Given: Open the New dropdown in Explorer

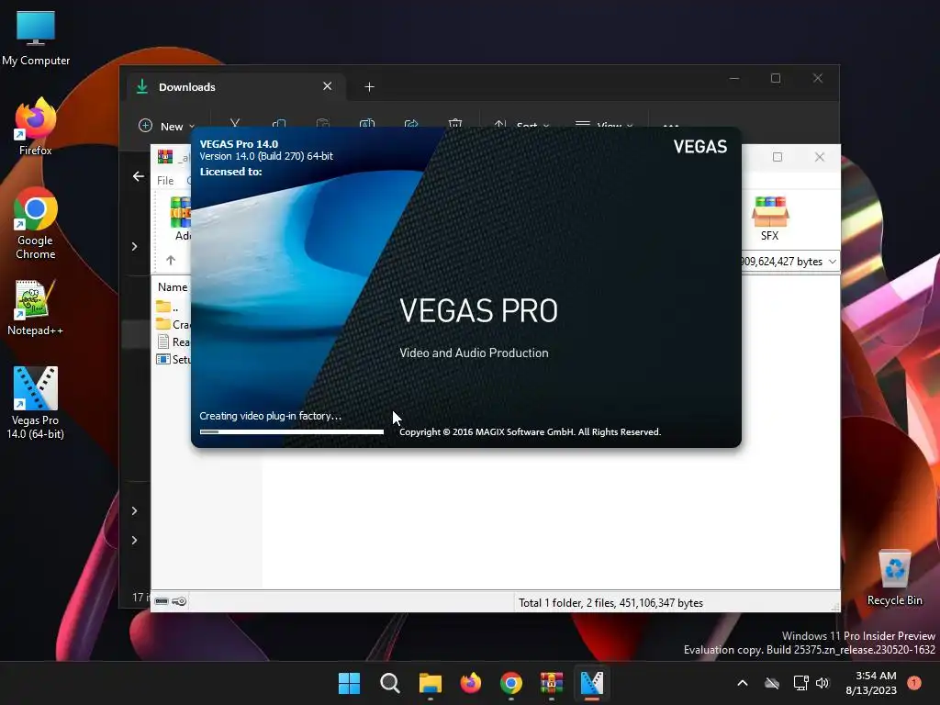Looking at the screenshot, I should click(167, 126).
